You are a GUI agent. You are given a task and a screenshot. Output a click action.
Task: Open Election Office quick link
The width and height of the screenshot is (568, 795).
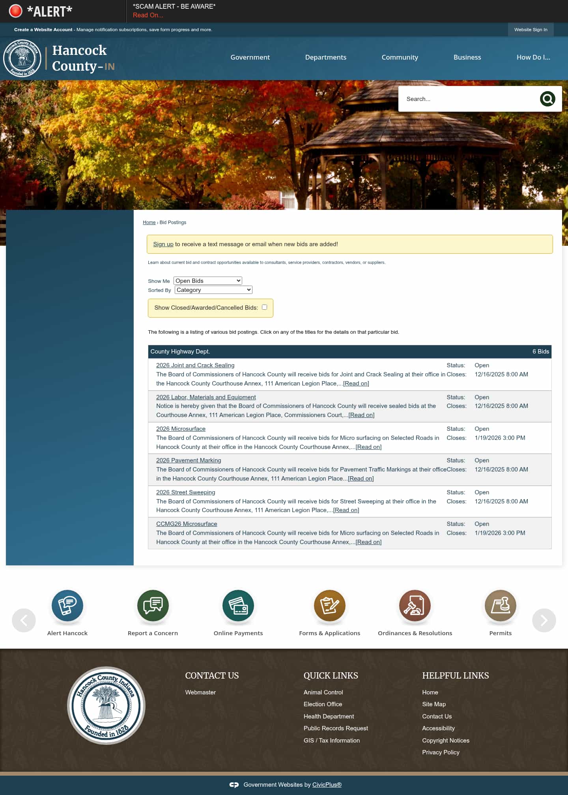coord(323,704)
